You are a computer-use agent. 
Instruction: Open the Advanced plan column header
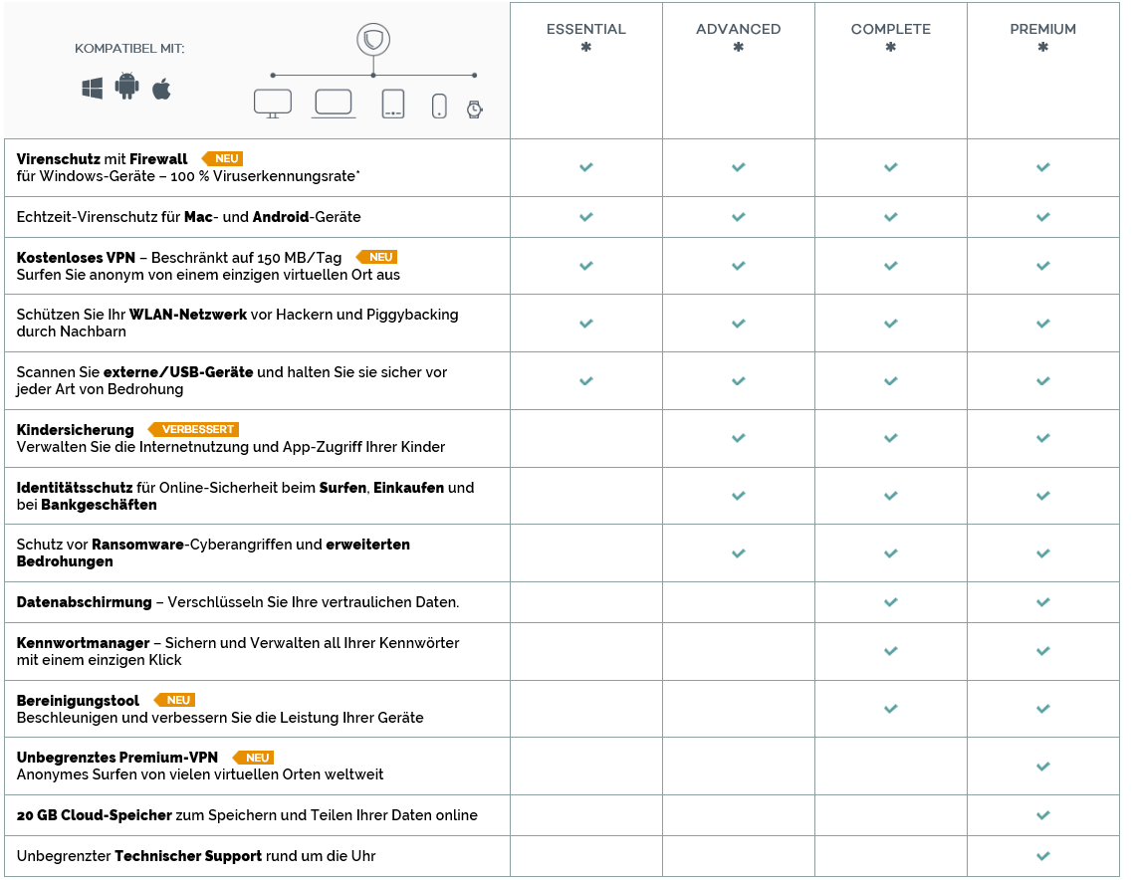coord(738,30)
